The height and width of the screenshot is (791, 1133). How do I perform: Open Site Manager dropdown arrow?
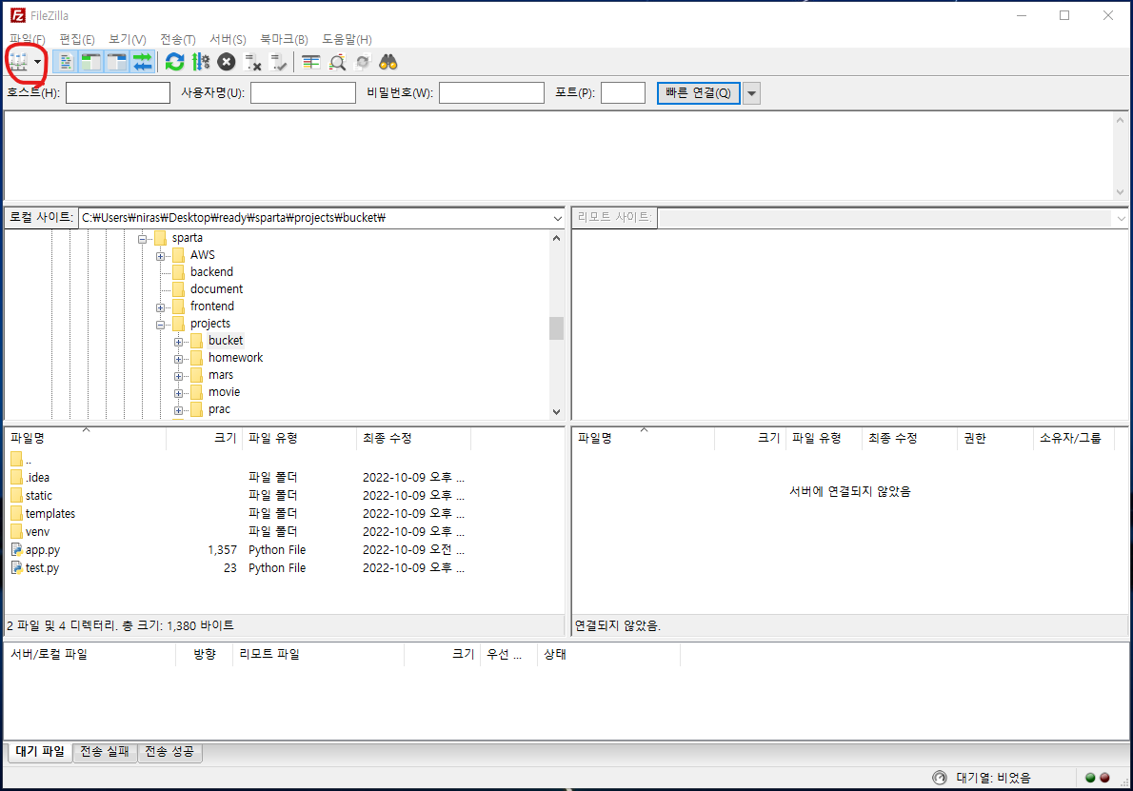coord(37,62)
